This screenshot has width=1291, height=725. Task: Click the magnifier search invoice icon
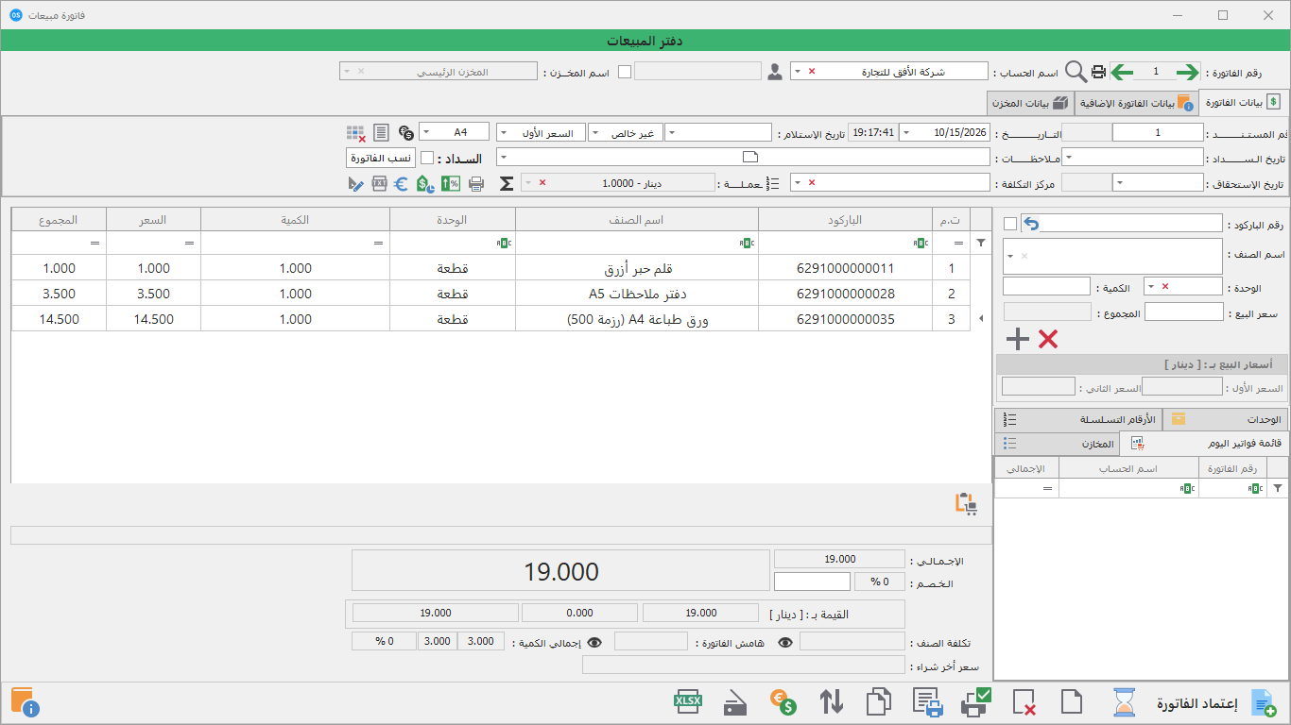click(x=1076, y=72)
